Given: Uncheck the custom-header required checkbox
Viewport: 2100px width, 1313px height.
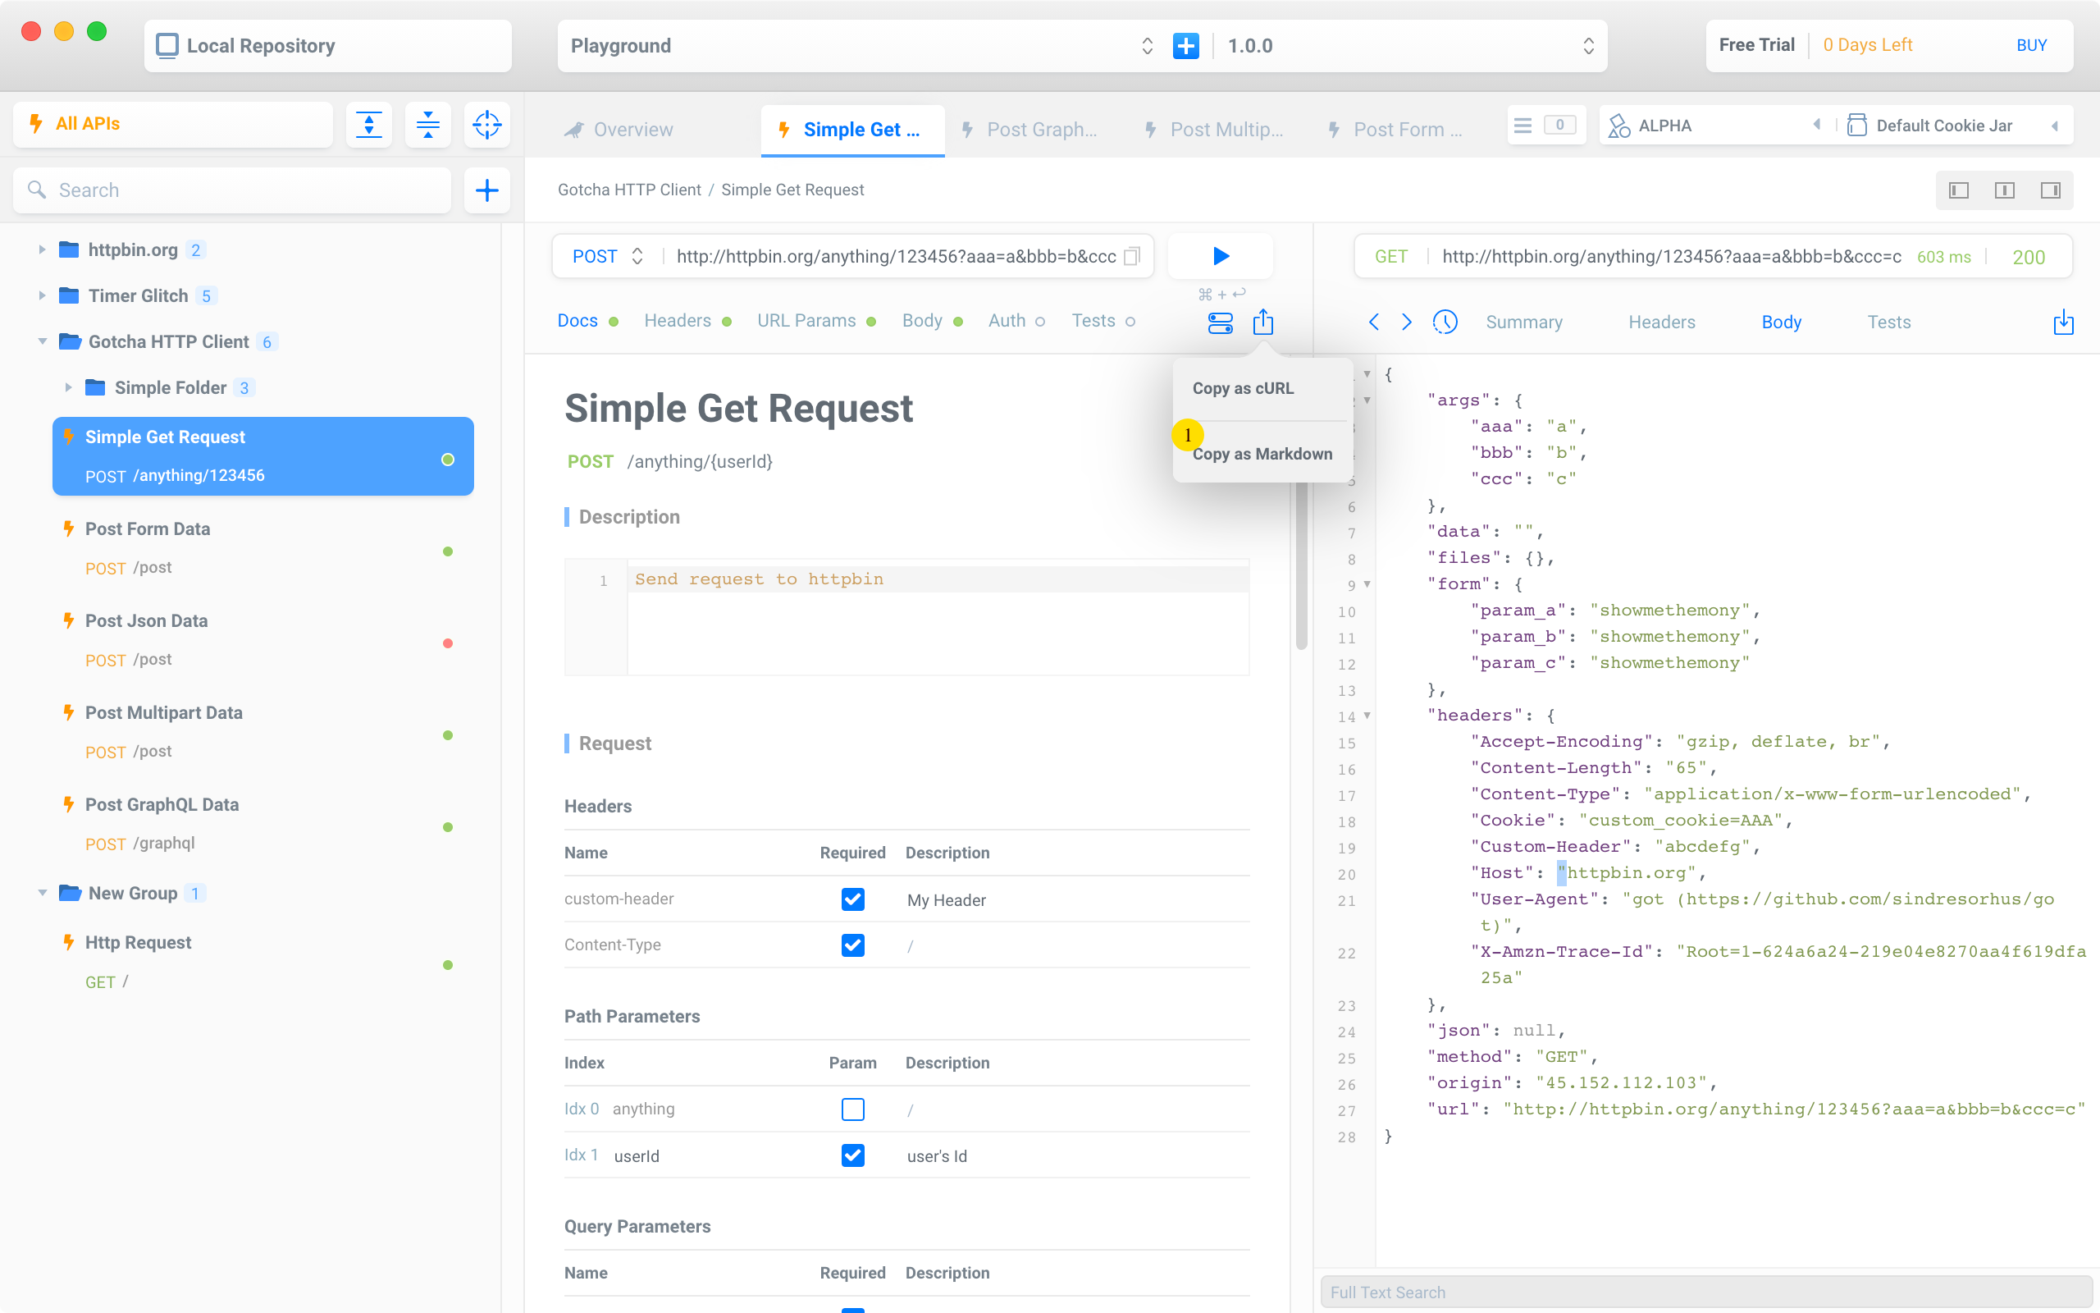Looking at the screenshot, I should [852, 899].
